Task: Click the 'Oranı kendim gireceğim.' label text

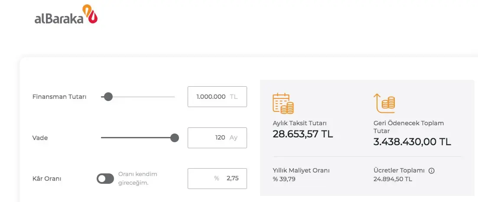Action: pyautogui.click(x=137, y=178)
